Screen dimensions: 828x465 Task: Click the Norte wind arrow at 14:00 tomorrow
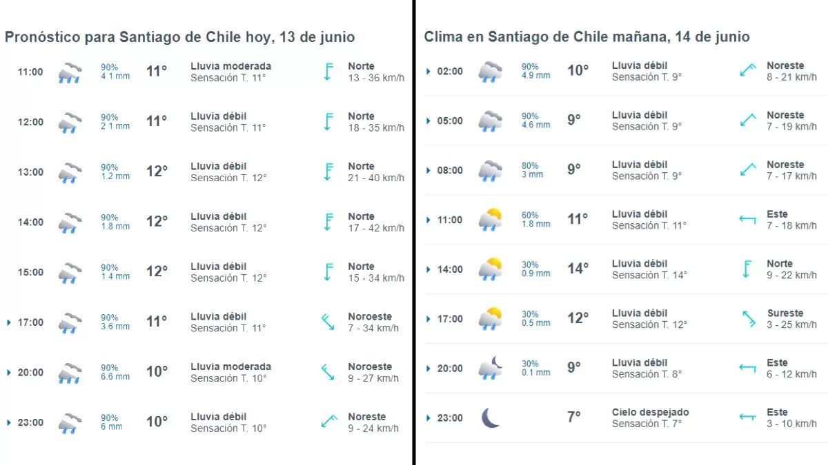(747, 269)
